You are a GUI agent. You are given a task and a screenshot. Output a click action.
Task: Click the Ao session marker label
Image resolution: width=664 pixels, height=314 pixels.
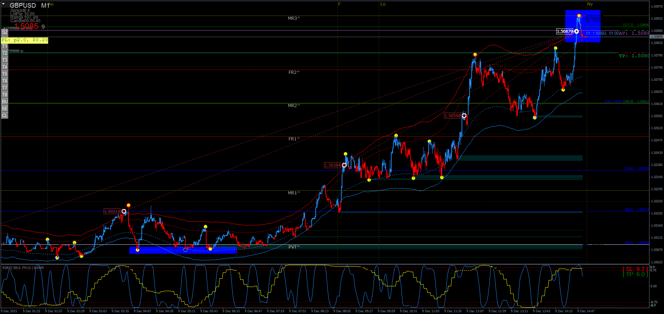(51, 4)
